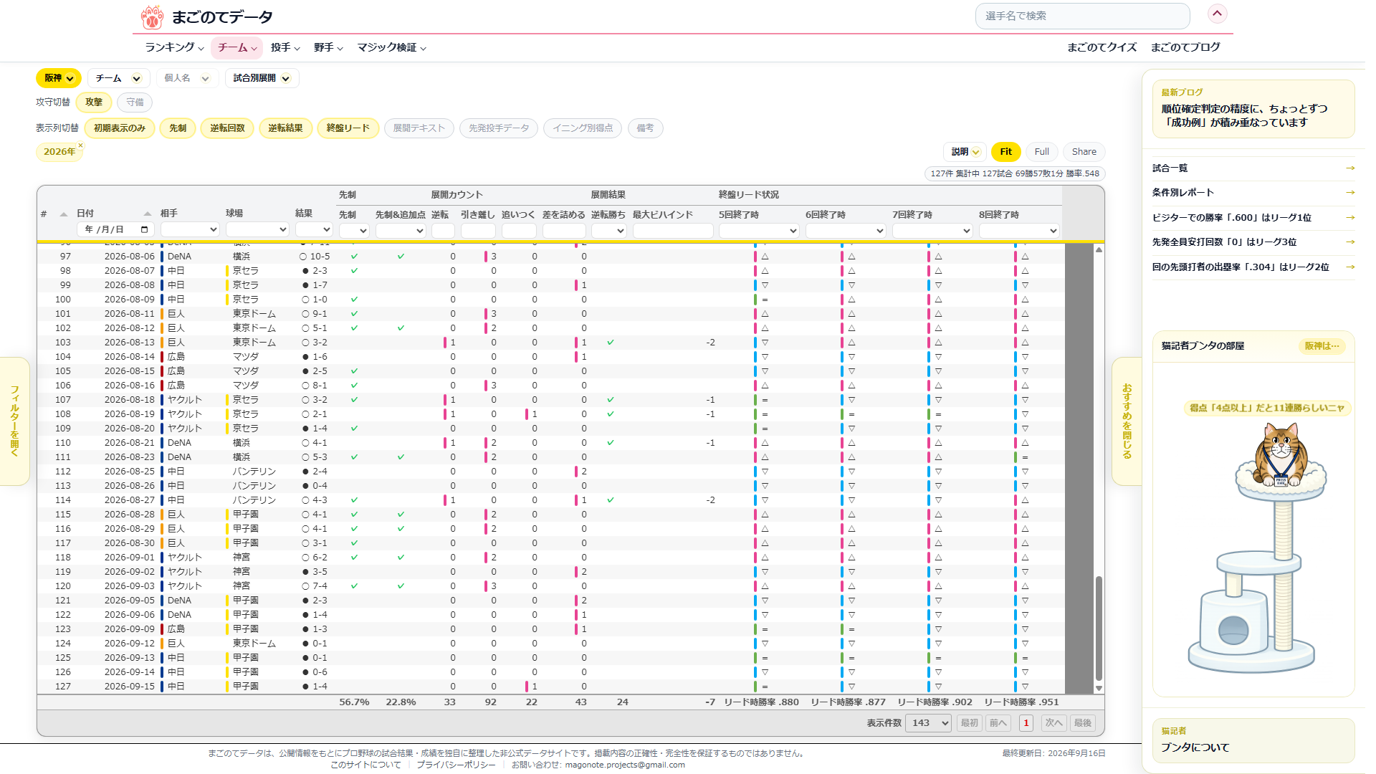Click the まごのてデータ paw logo

coord(152,16)
